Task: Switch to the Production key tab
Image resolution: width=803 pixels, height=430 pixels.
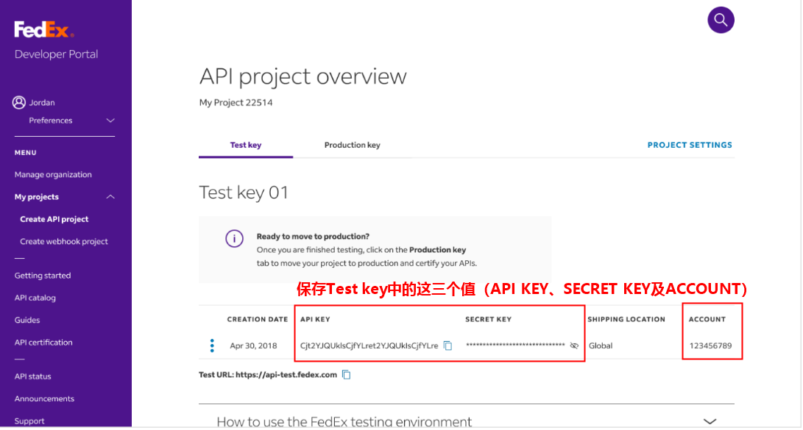Action: (352, 146)
